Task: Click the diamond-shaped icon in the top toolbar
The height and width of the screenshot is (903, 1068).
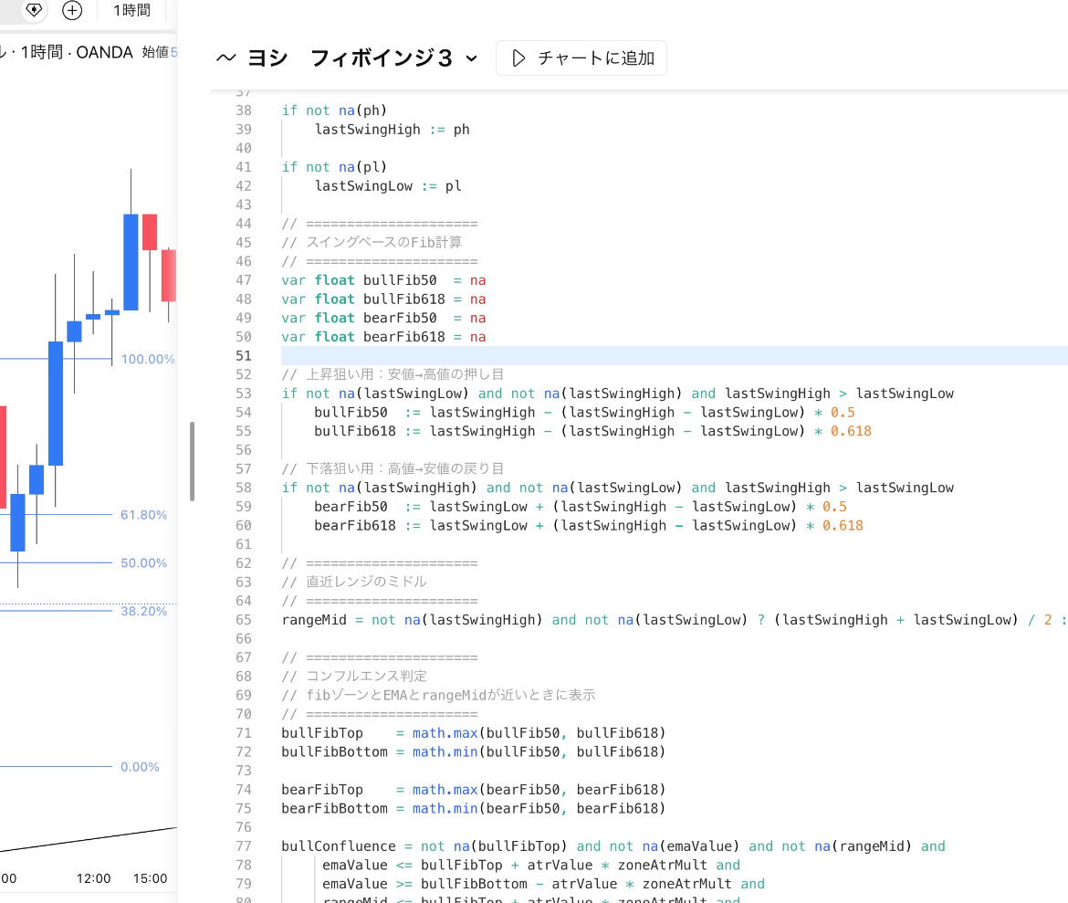Action: coord(34,9)
